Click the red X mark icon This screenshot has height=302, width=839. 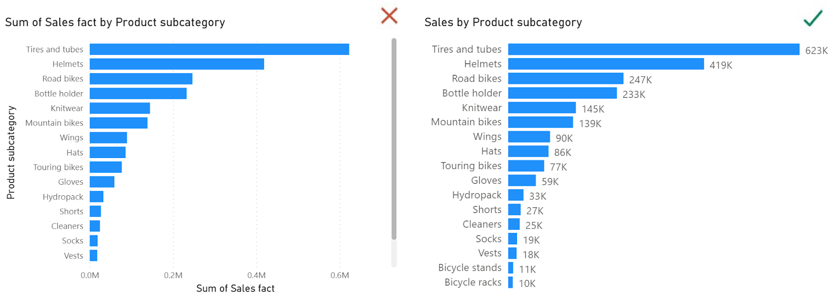pos(389,16)
